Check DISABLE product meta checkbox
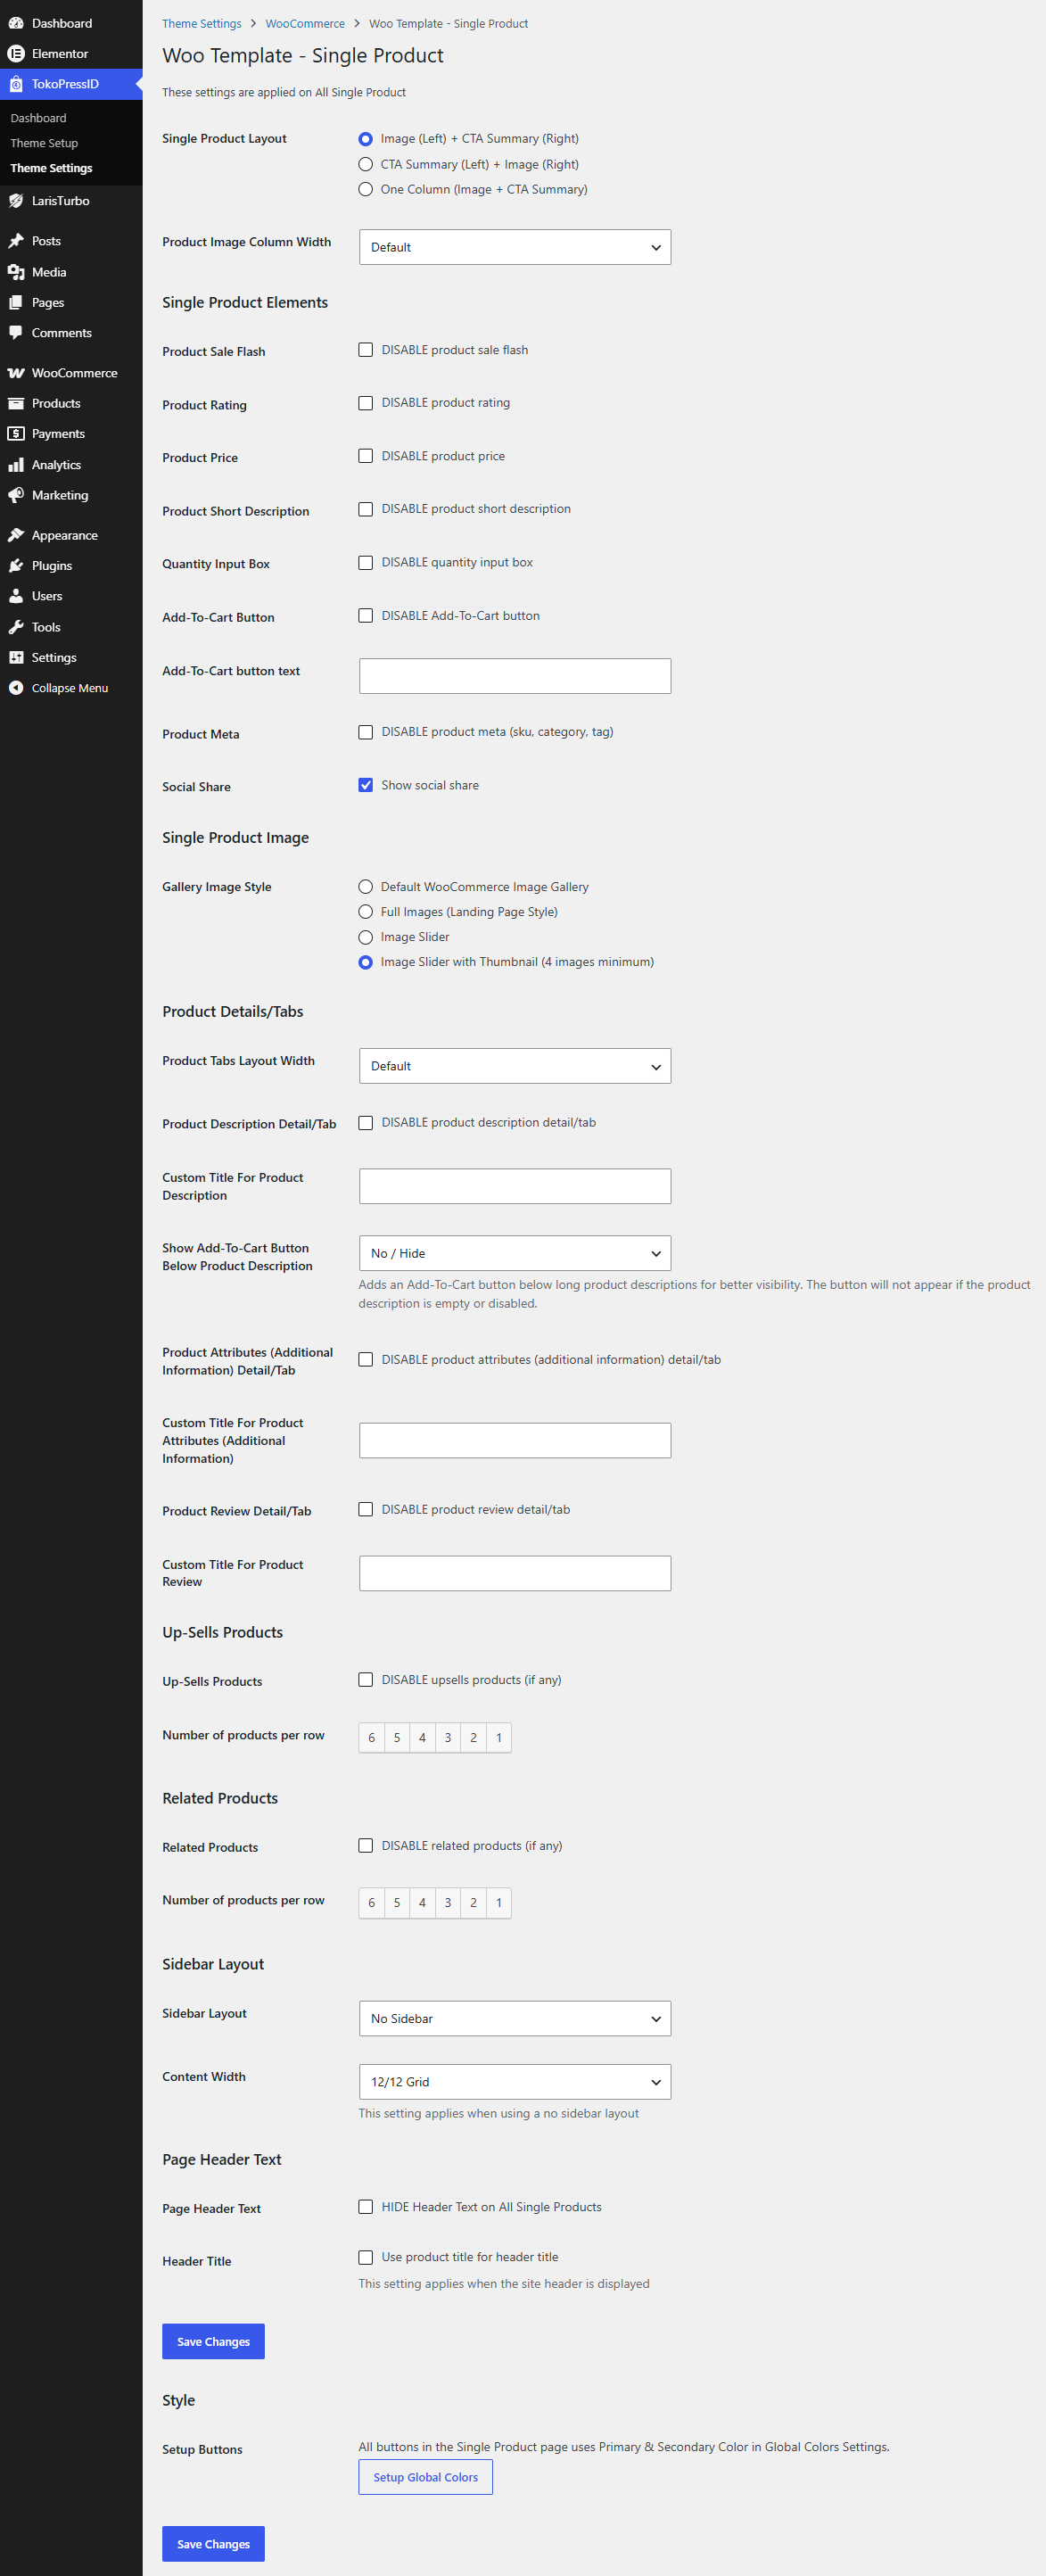 point(366,732)
